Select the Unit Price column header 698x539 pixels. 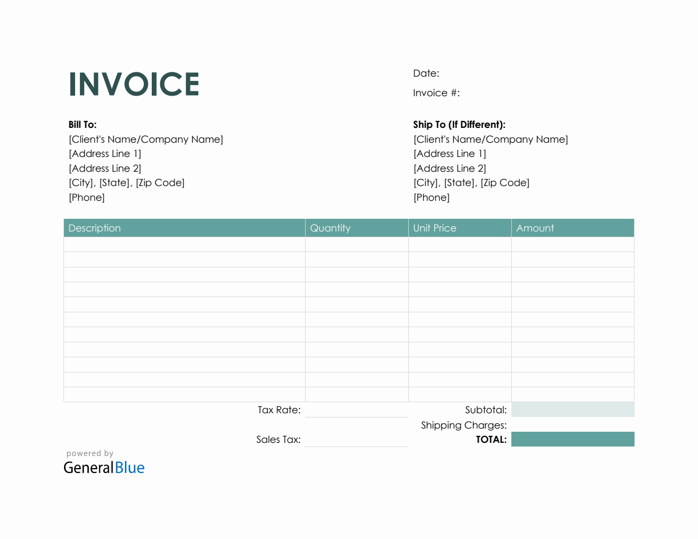tap(435, 228)
